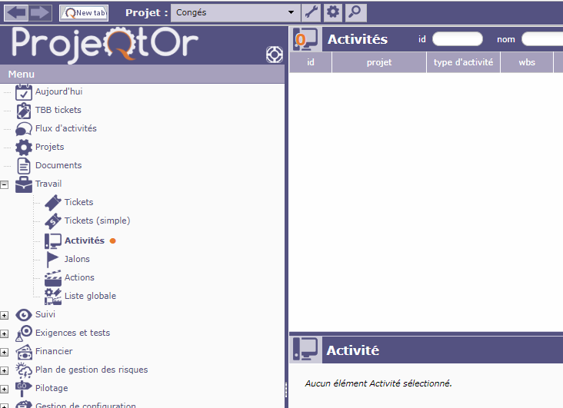Image resolution: width=563 pixels, height=408 pixels.
Task: Click the Documents page icon
Action: point(24,166)
